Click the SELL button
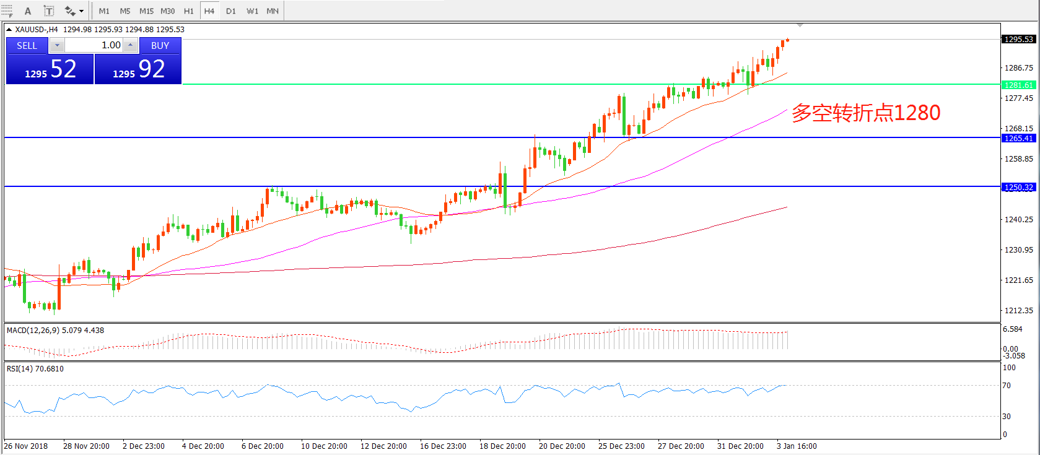 27,46
